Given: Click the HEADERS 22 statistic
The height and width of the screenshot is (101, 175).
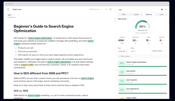Looking at the screenshot, I should [x=135, y=40].
